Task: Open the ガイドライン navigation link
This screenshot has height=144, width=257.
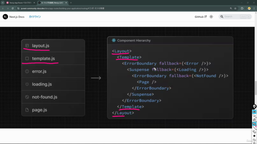Action: tap(35, 17)
